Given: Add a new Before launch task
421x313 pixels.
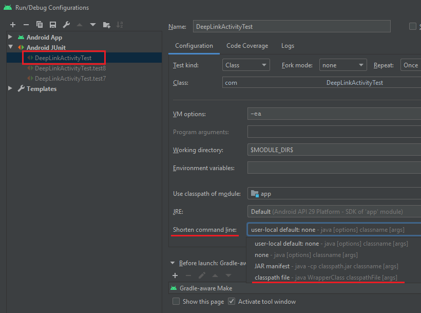Looking at the screenshot, I should click(x=175, y=275).
